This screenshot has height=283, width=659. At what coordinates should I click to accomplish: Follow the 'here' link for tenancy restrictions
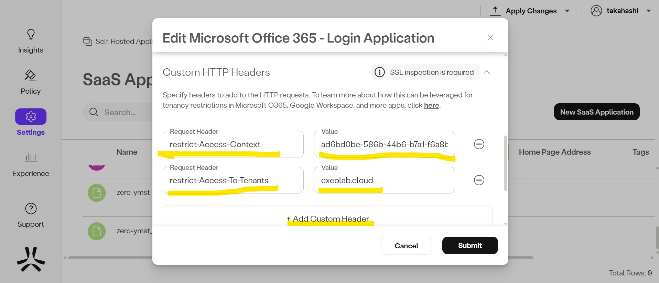(x=431, y=106)
